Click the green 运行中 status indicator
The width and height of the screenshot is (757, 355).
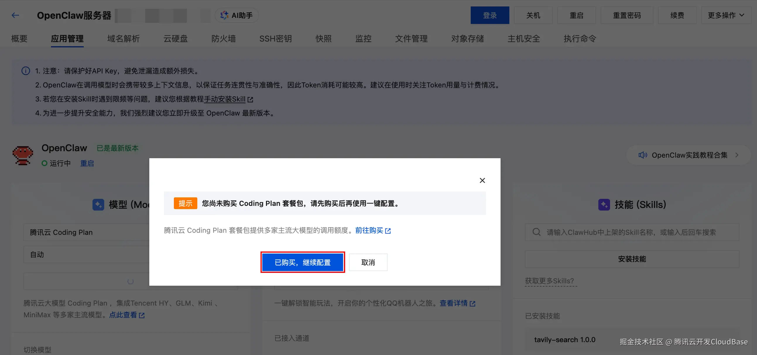coord(44,163)
